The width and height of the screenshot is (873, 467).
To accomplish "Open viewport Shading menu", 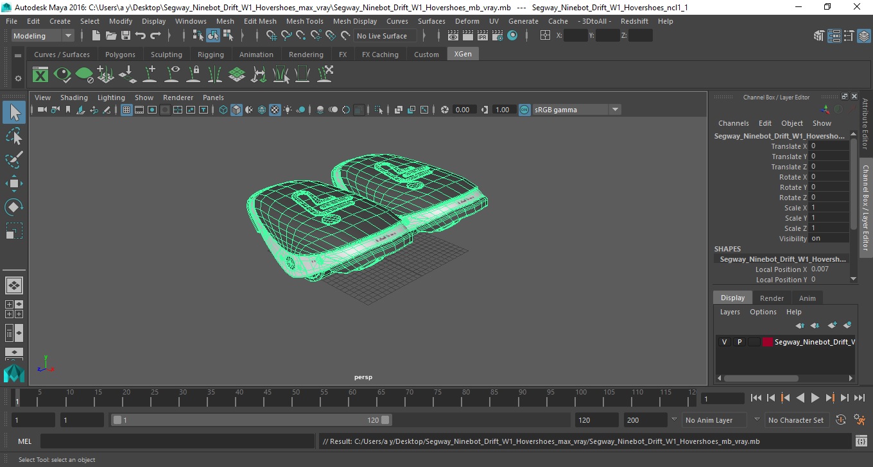I will click(x=74, y=98).
